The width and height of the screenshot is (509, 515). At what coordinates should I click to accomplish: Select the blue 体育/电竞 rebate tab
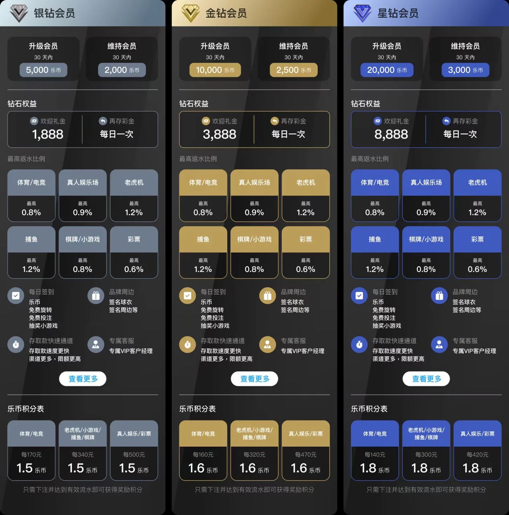[375, 183]
